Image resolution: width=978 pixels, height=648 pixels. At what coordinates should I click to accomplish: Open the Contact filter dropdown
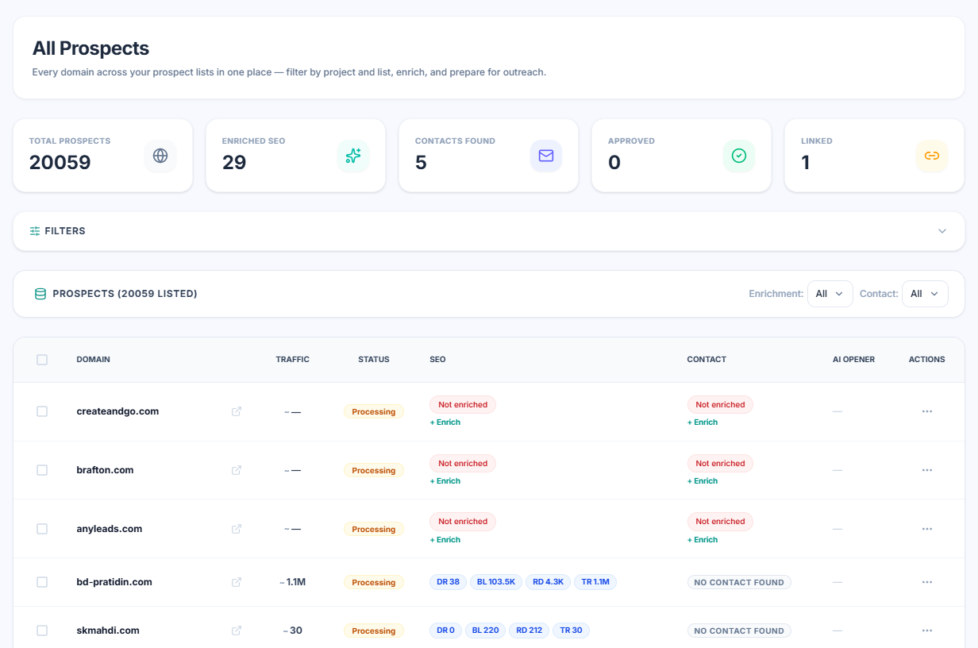coord(925,294)
